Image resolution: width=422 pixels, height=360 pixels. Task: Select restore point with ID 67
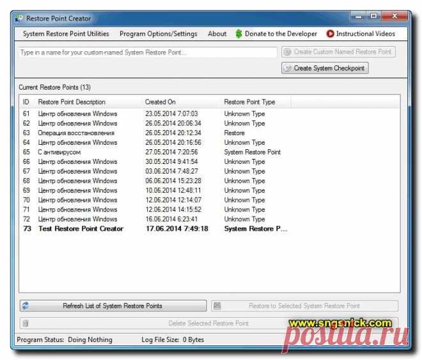tap(155, 171)
